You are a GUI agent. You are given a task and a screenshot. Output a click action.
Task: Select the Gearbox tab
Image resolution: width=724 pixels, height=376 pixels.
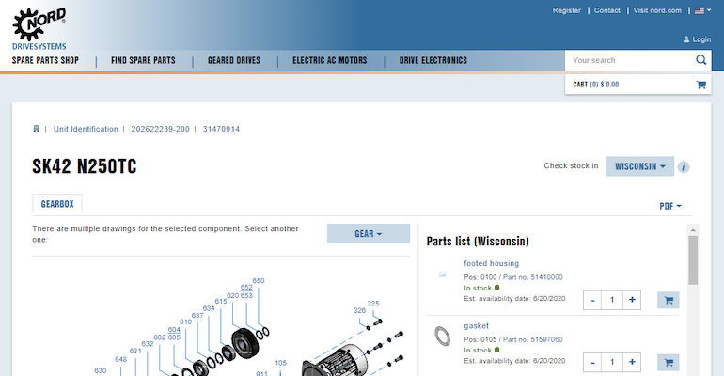tap(57, 204)
